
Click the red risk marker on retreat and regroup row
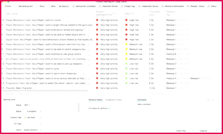click(126, 30)
